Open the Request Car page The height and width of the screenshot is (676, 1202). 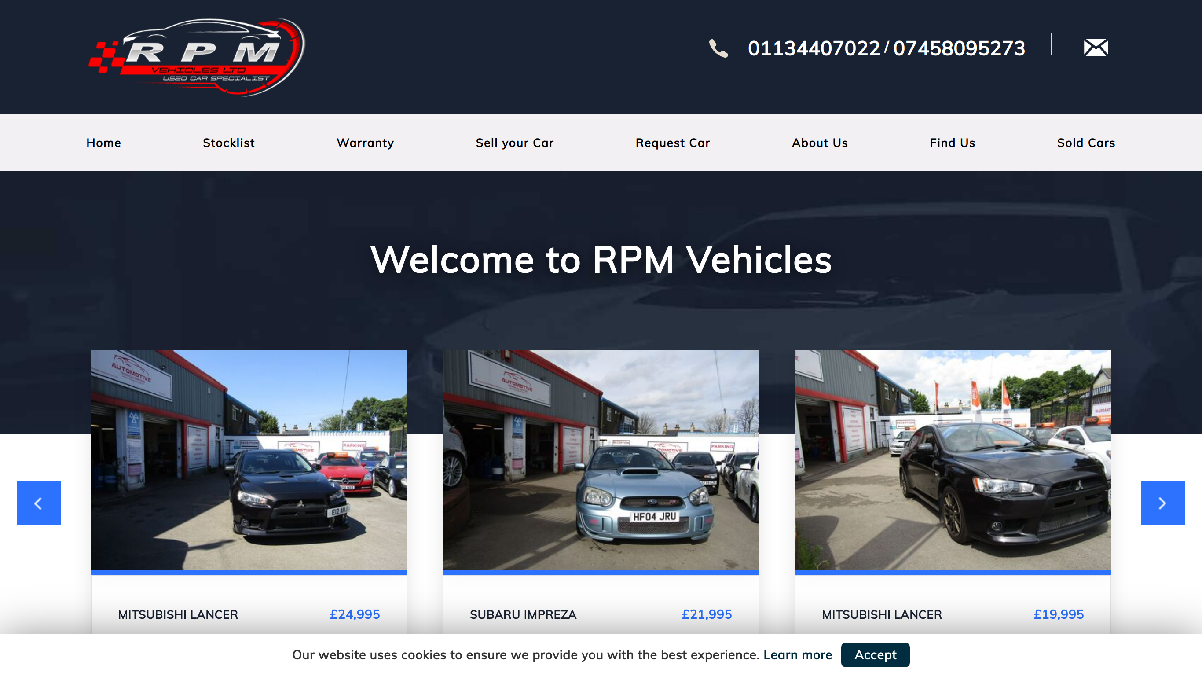coord(672,143)
